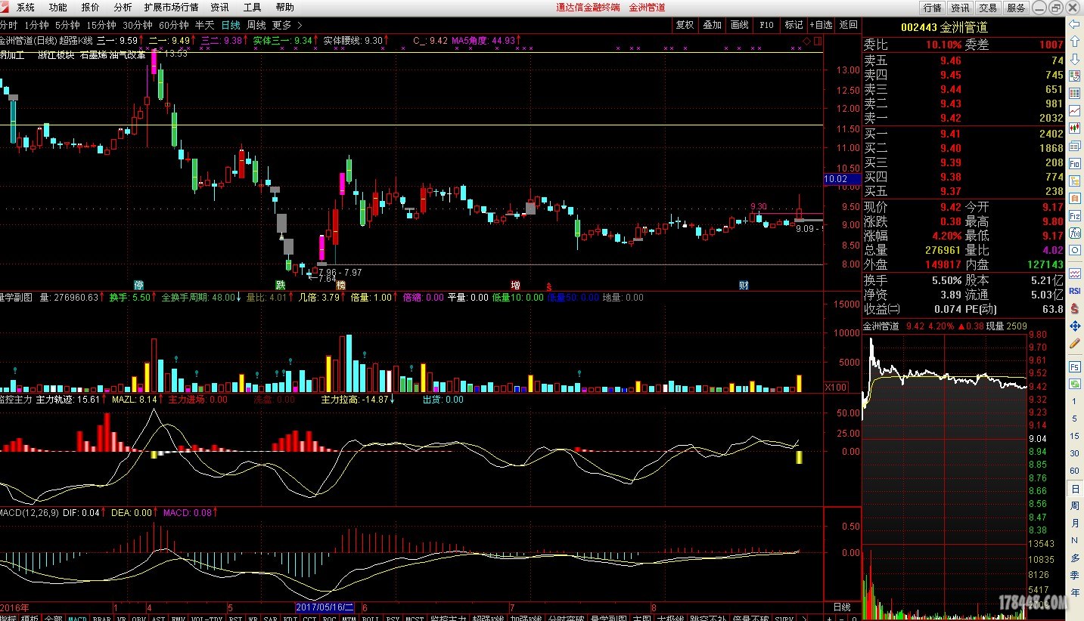Click the report list icon below candlestick icon

pos(1074,145)
